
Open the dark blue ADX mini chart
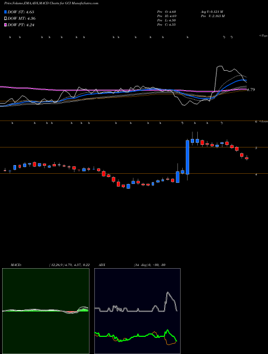pos(137,311)
